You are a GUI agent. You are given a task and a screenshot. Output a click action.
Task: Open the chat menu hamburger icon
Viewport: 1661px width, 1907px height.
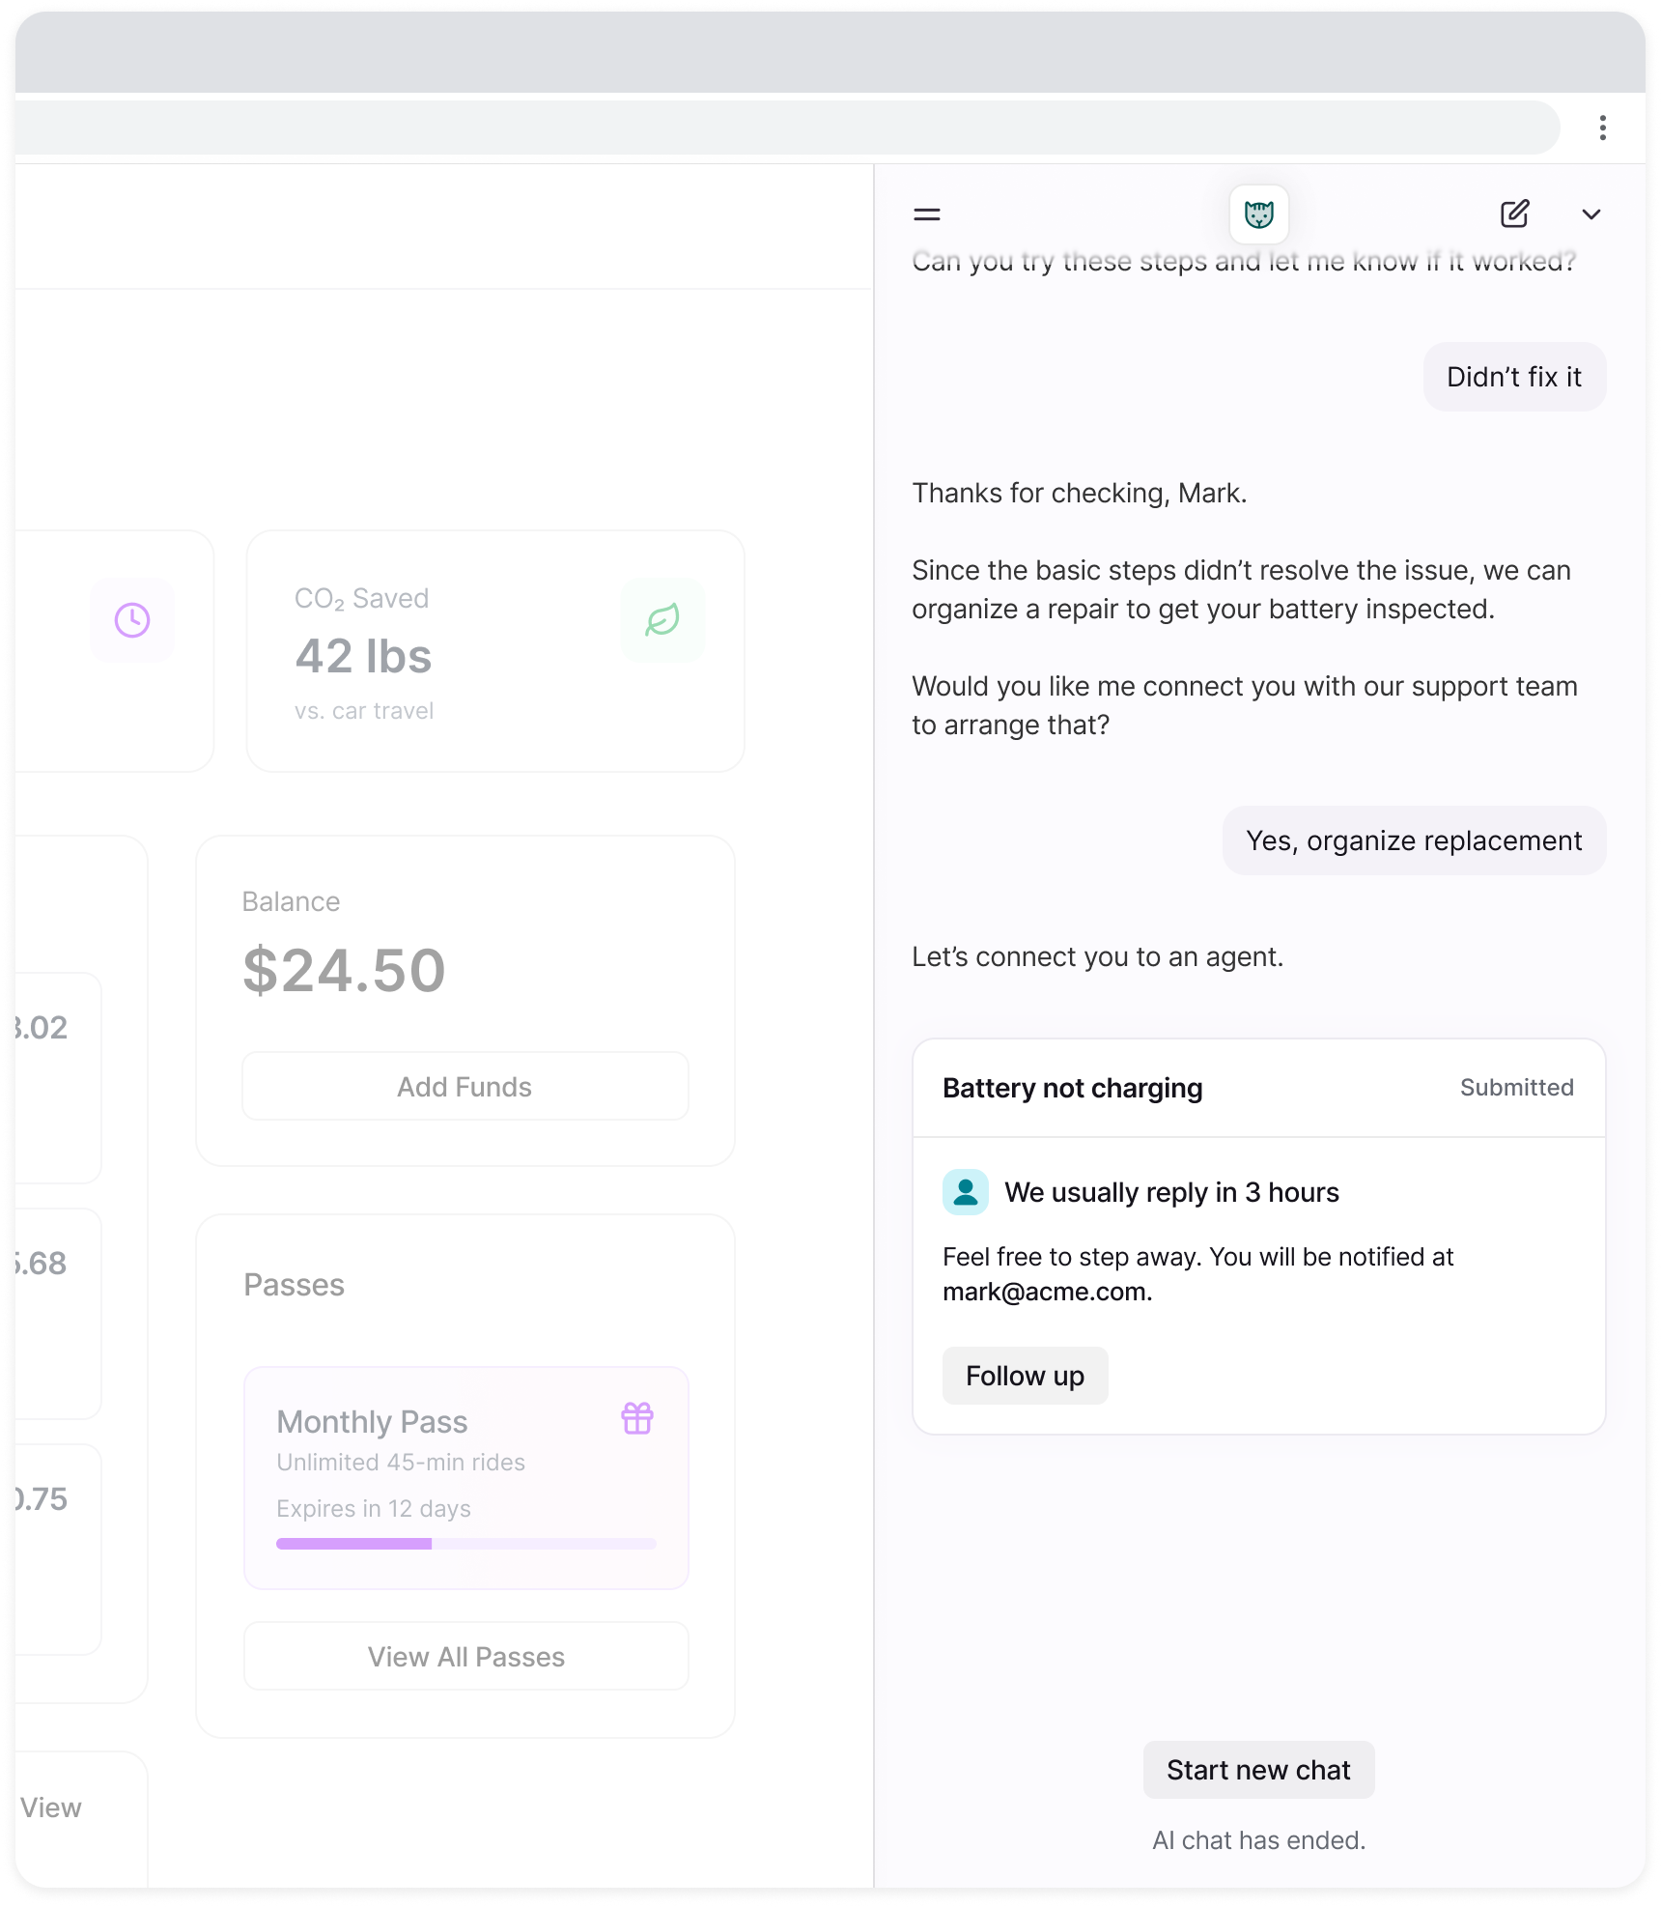point(926,214)
